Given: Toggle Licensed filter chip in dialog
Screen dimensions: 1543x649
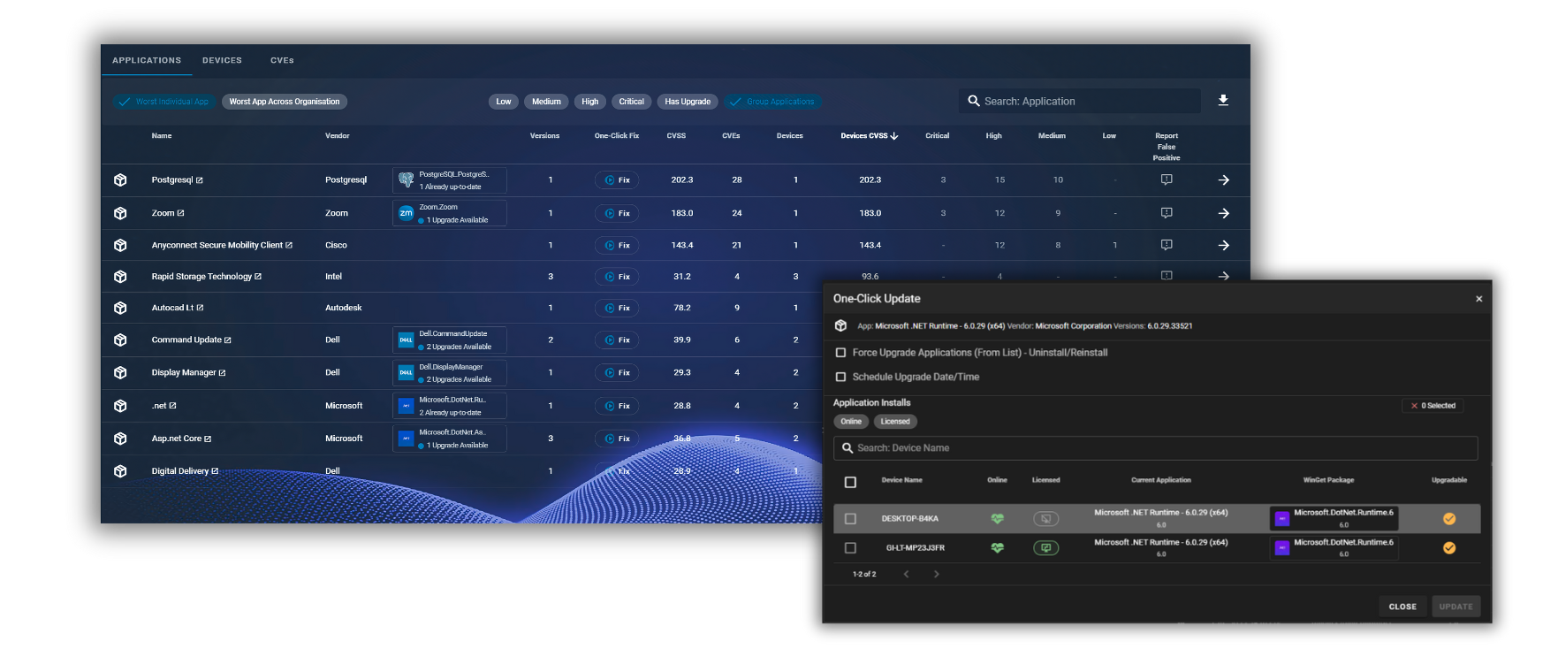Looking at the screenshot, I should point(895,422).
